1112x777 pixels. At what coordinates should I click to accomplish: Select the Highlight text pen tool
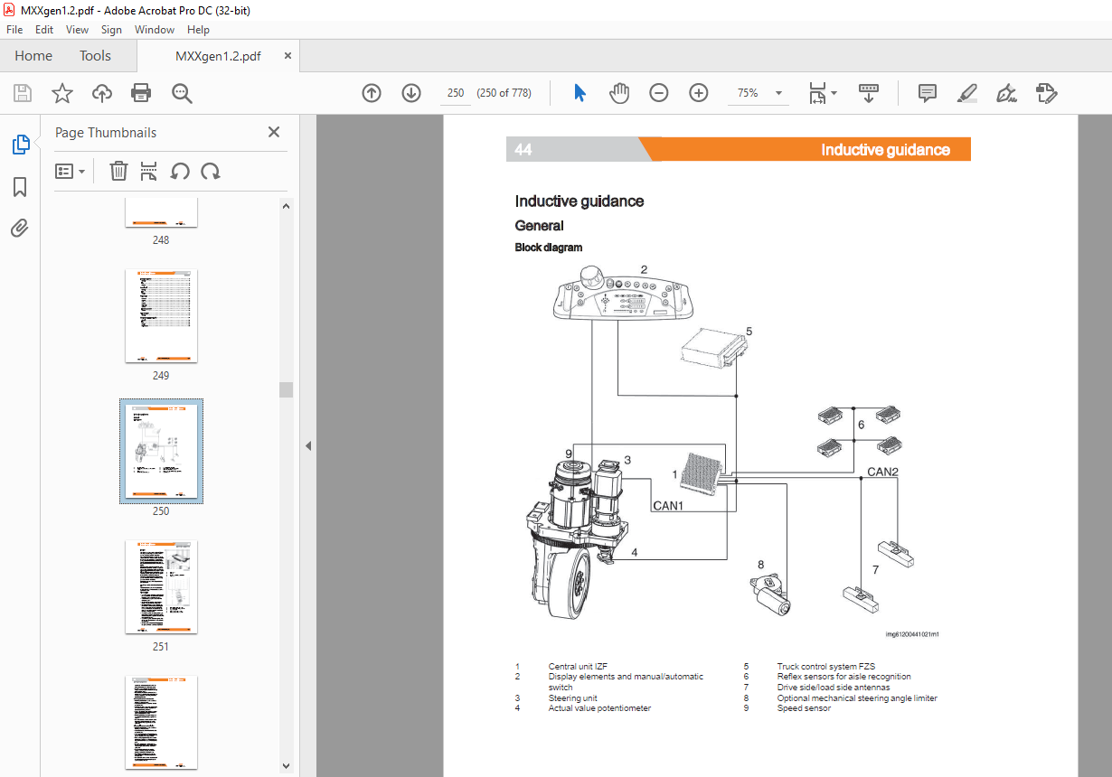point(966,93)
